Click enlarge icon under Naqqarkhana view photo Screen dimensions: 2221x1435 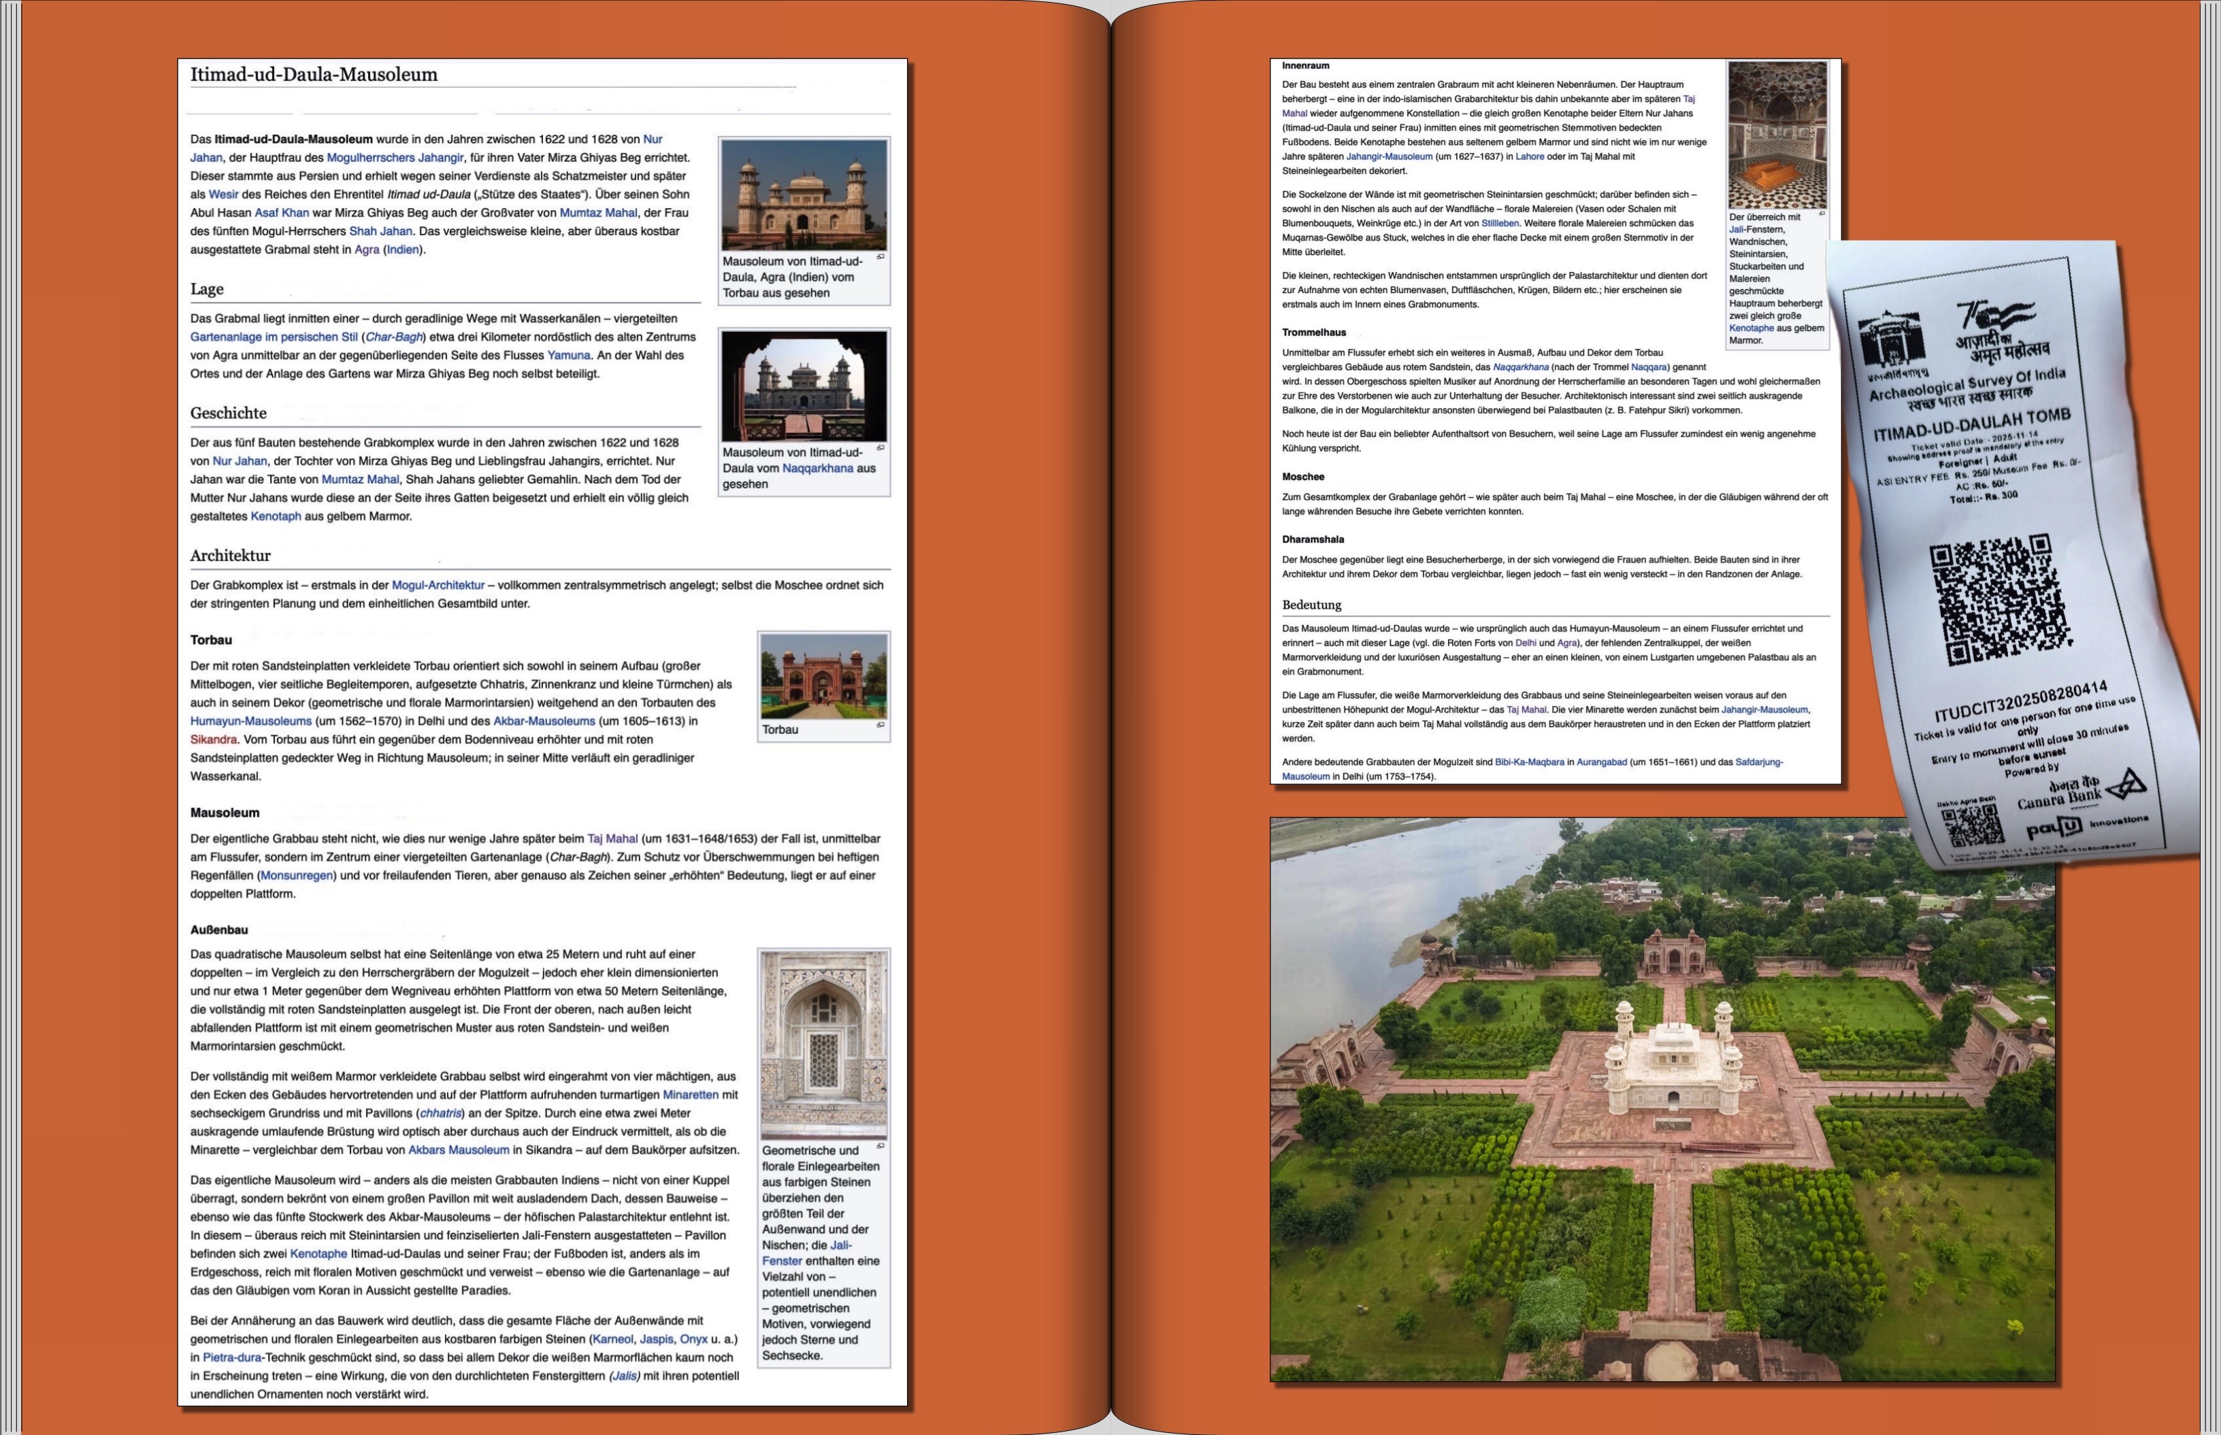coord(880,448)
